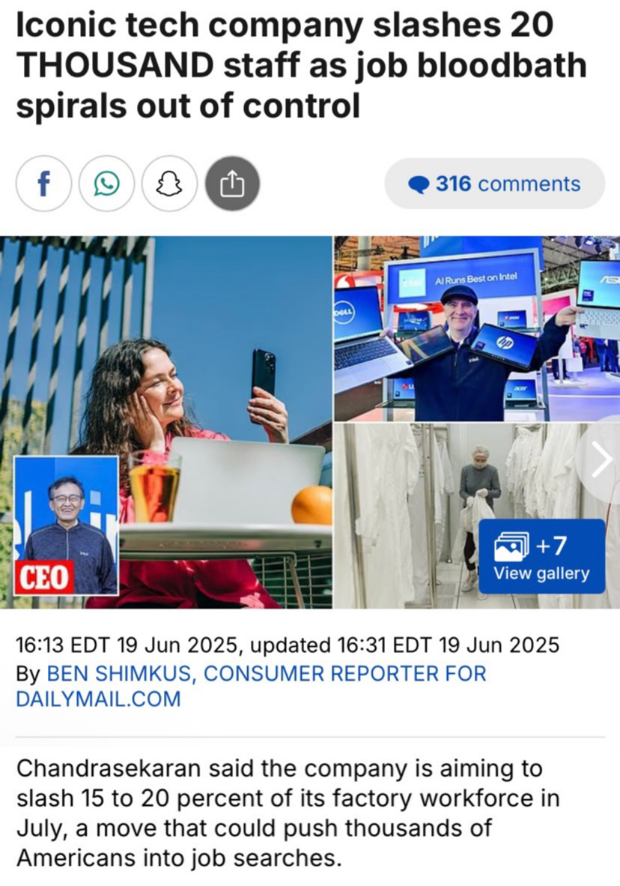Screen dimensions: 620x886
Task: Open the woman with phone photo
Action: coord(166,422)
